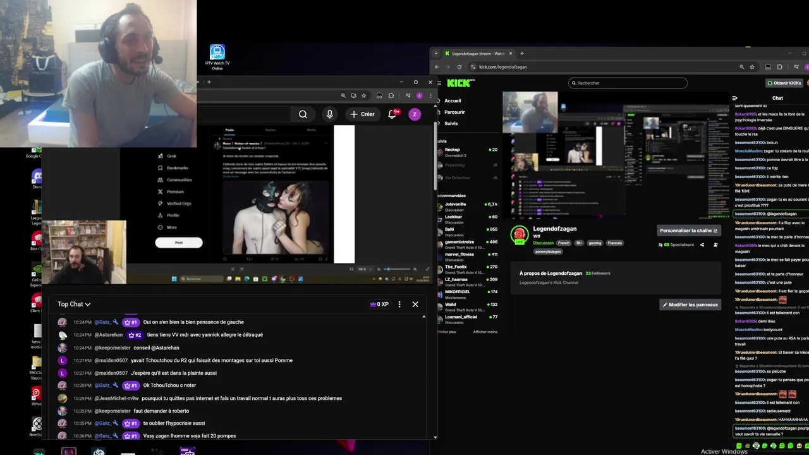Open the extensions puzzle icon in the left browser
Image resolution: width=809 pixels, height=455 pixels.
pyautogui.click(x=391, y=95)
